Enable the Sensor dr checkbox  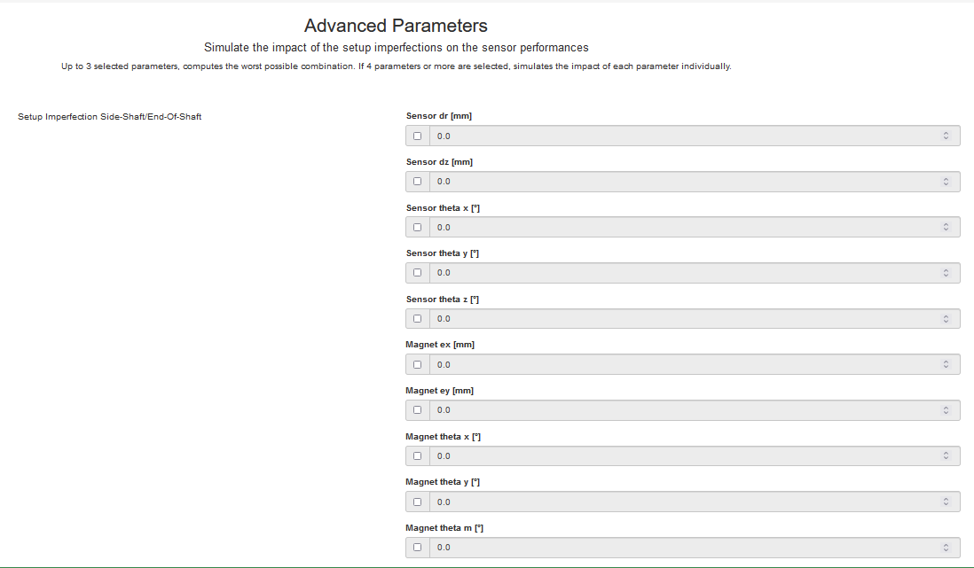(x=418, y=136)
